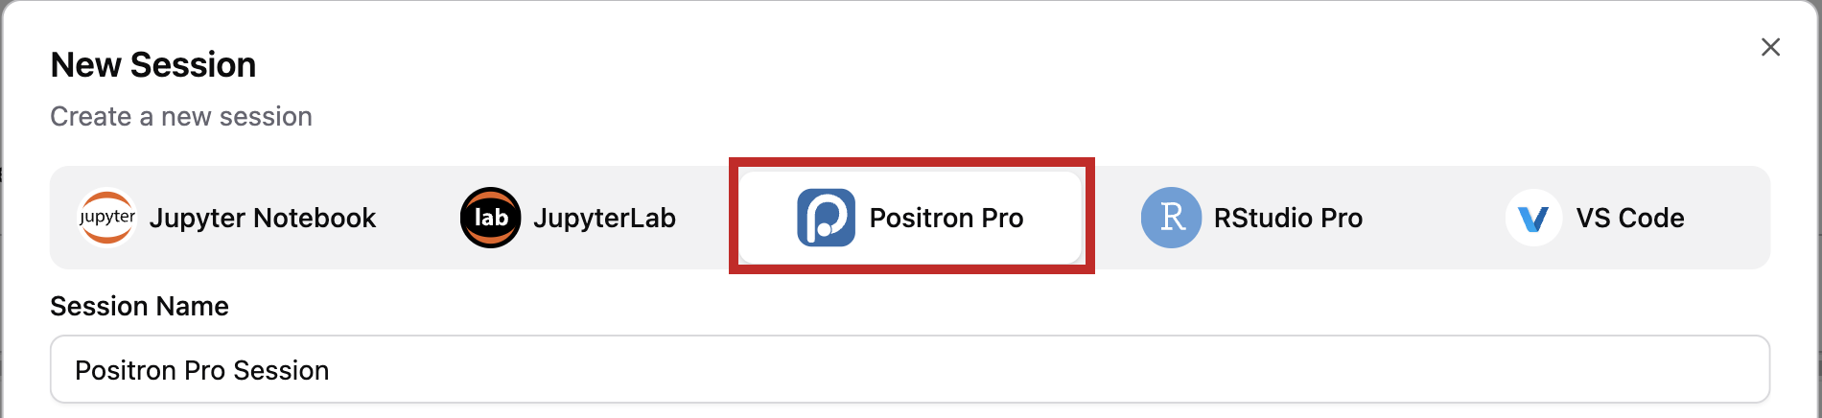Click the 'Positron Pro Session' text
This screenshot has height=418, width=1822.
(202, 370)
